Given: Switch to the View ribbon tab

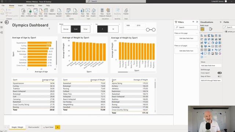Looking at the screenshot, I should [x=40, y=5].
